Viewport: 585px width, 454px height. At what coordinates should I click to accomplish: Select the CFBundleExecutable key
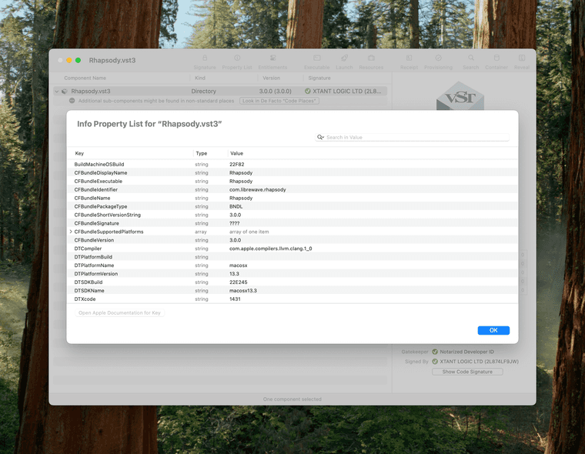(98, 181)
